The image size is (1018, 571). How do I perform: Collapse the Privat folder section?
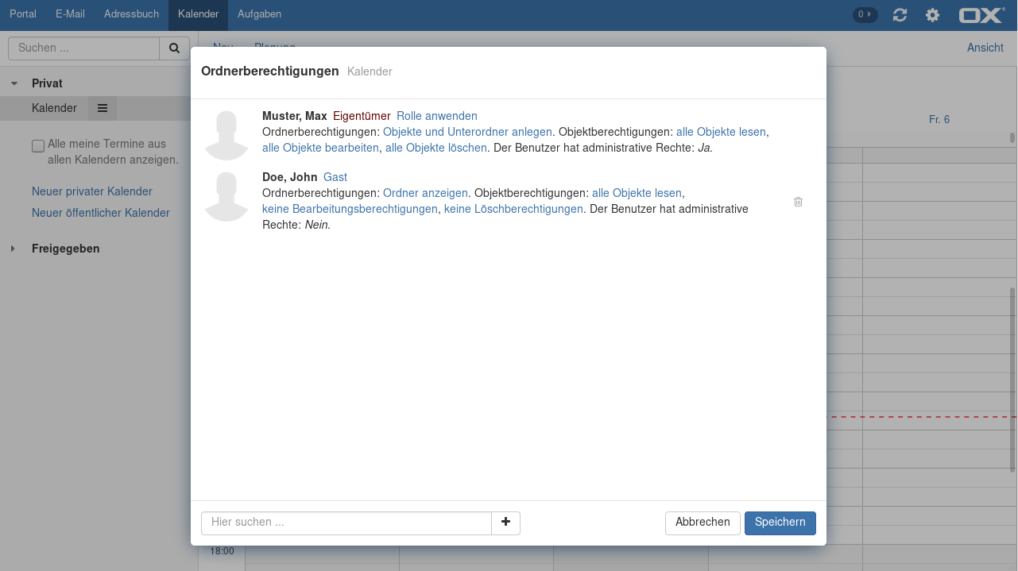click(x=14, y=83)
